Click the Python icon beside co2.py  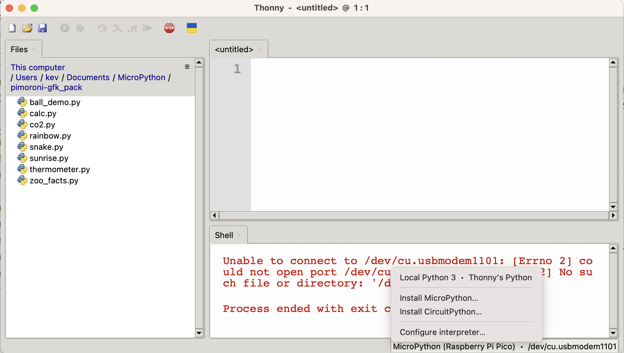(x=22, y=124)
